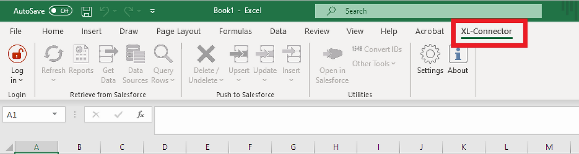
Task: Select column C header
Action: click(122, 147)
